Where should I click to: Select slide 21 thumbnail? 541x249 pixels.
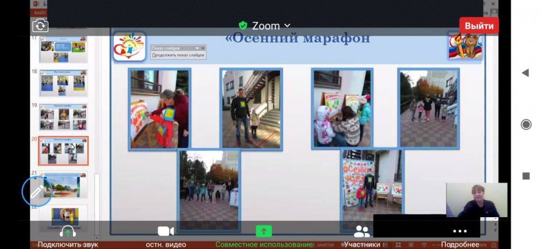(63, 185)
